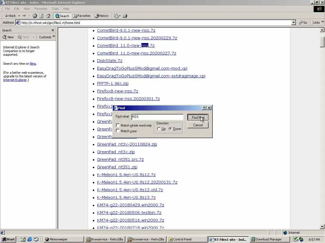
Task: Open the Help menu
Action: click(66, 9)
